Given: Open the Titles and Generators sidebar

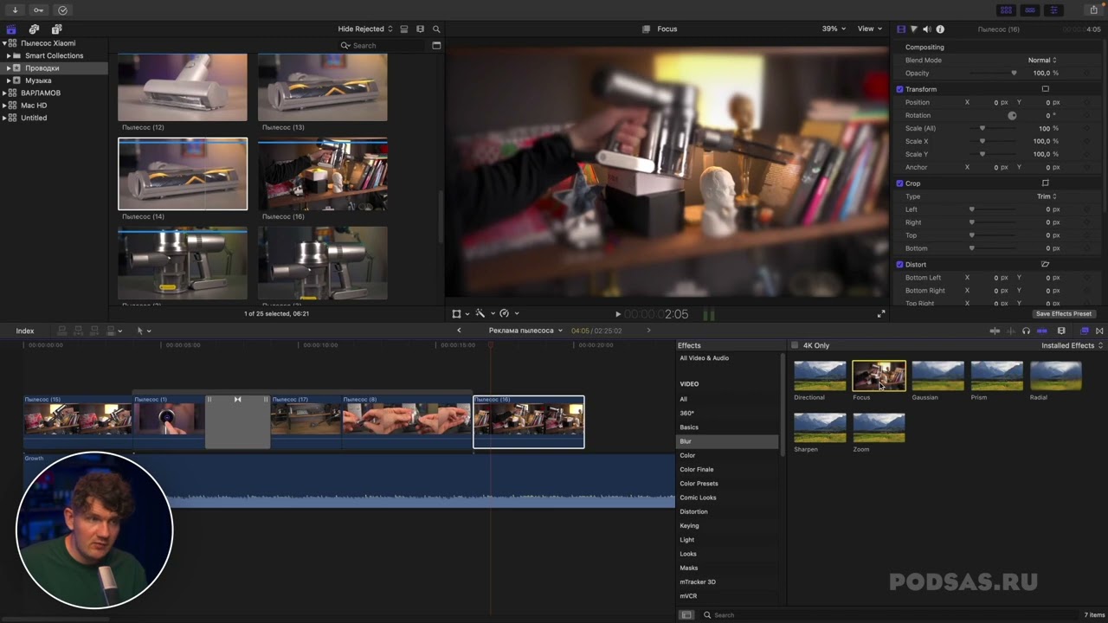Looking at the screenshot, I should click(57, 29).
